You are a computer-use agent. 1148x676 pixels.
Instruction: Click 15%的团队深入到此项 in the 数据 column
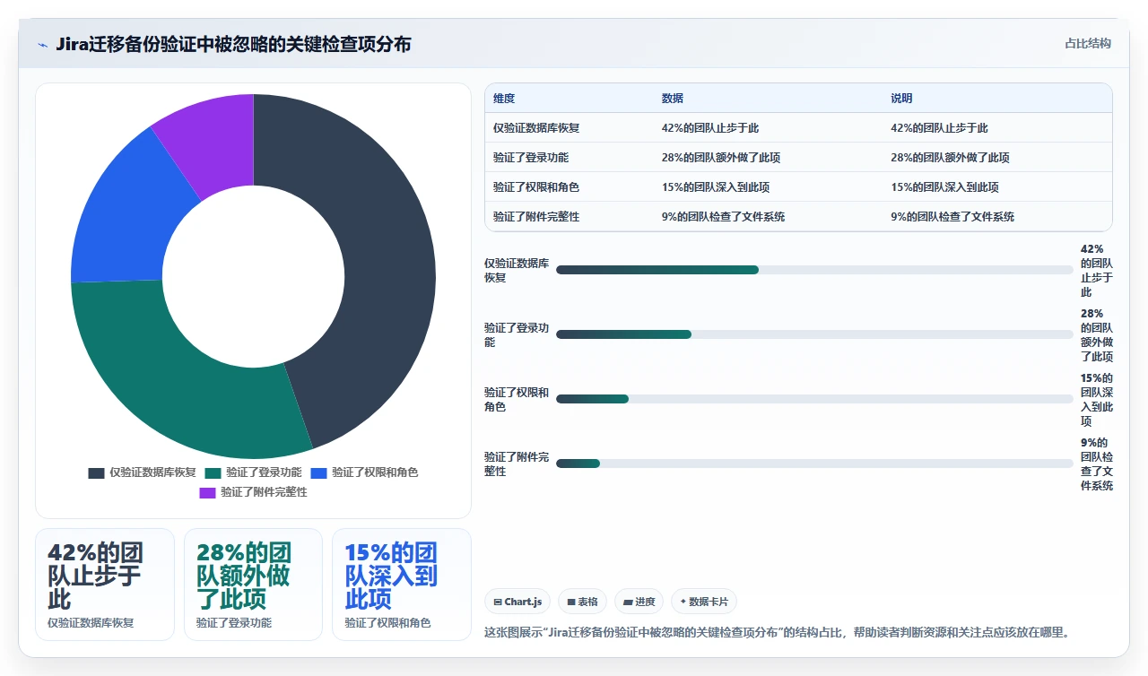pyautogui.click(x=716, y=187)
